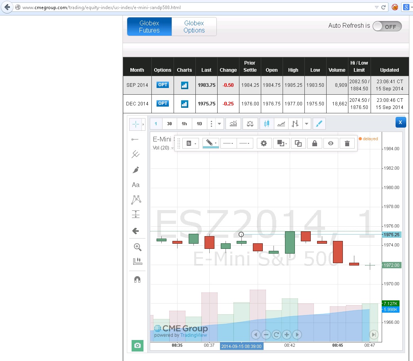Jump to latest bar button
413x361 pixels.
(x=373, y=335)
